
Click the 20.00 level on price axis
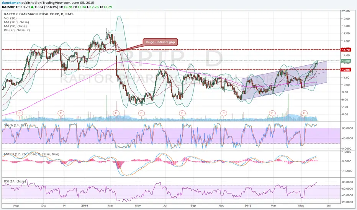(x=346, y=11)
